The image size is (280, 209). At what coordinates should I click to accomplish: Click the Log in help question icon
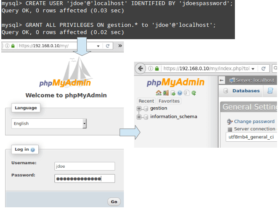(33, 150)
